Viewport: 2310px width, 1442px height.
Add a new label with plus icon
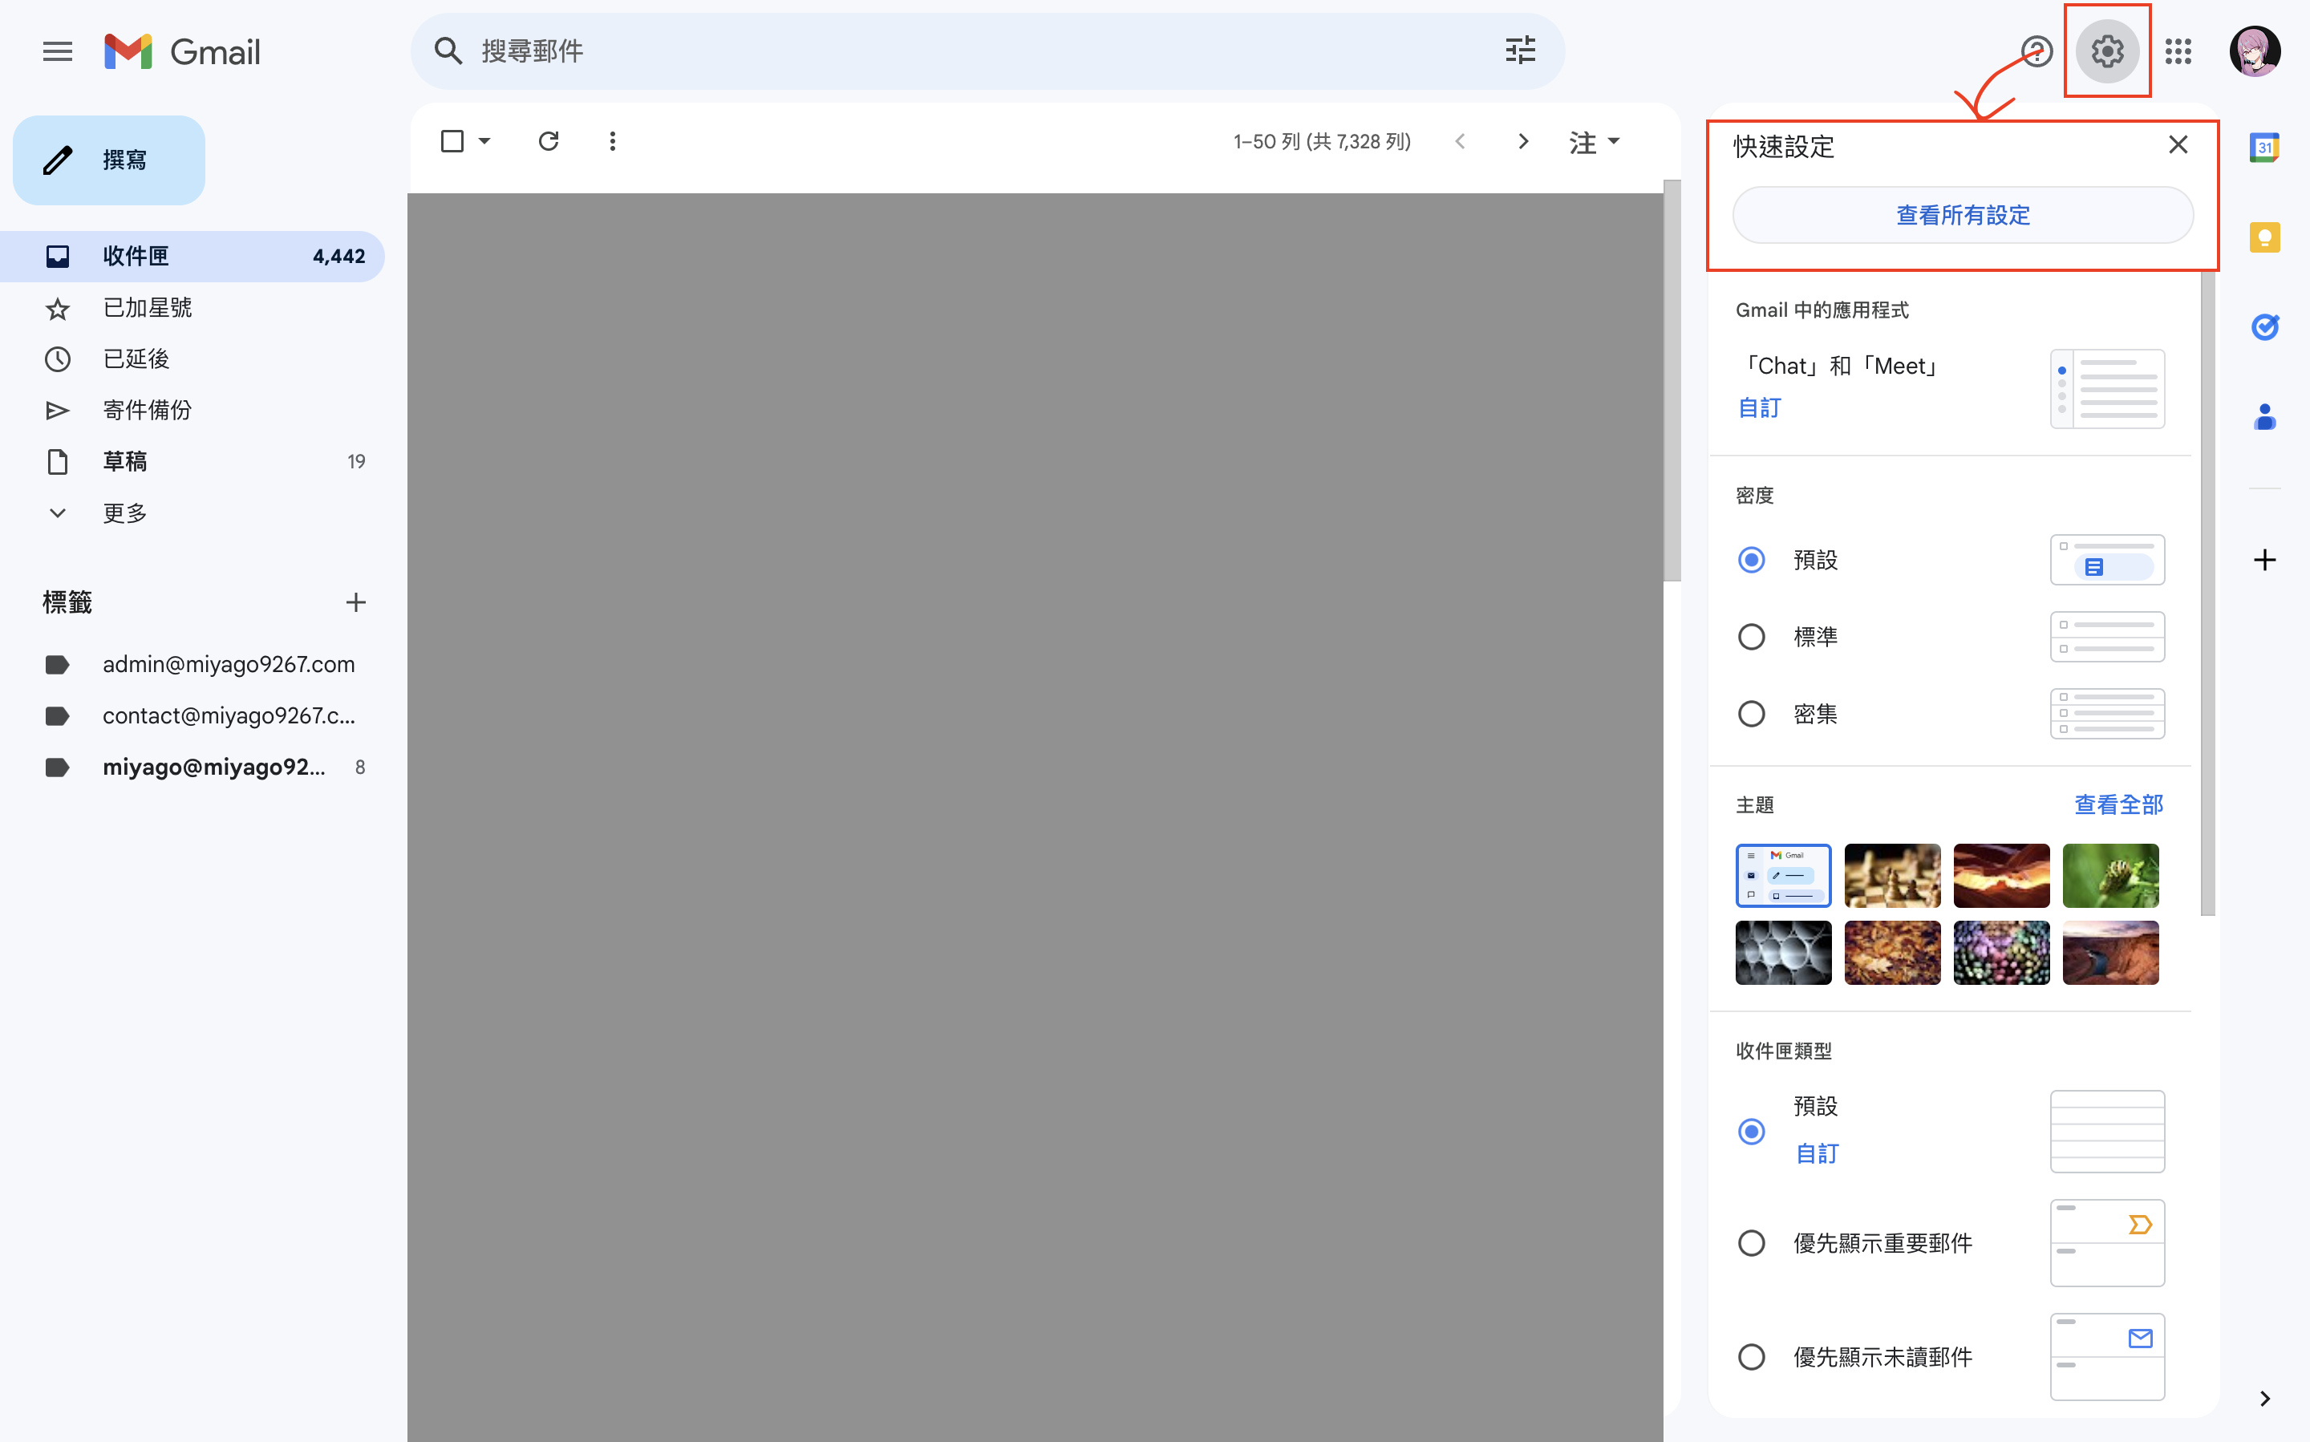pyautogui.click(x=356, y=602)
